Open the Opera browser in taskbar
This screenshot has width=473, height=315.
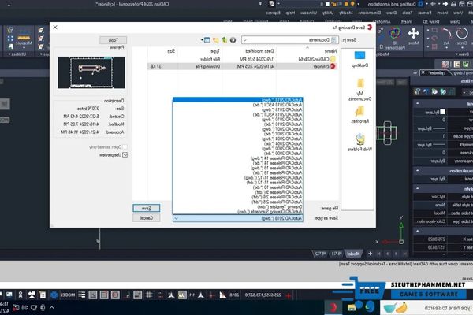335,306
